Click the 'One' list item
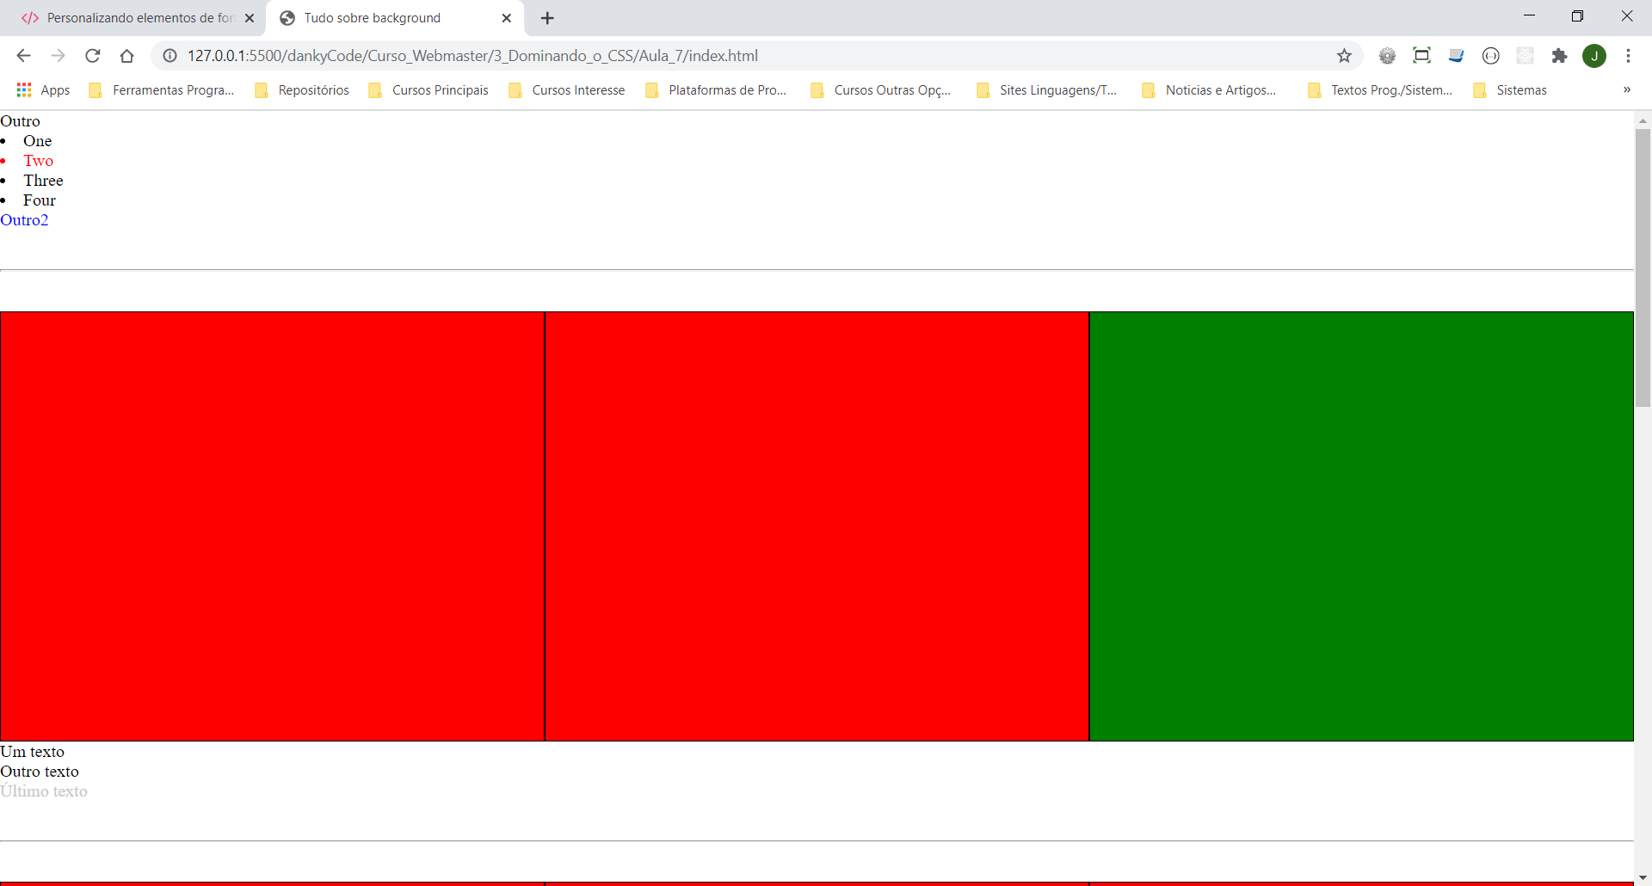The image size is (1652, 886). click(38, 141)
